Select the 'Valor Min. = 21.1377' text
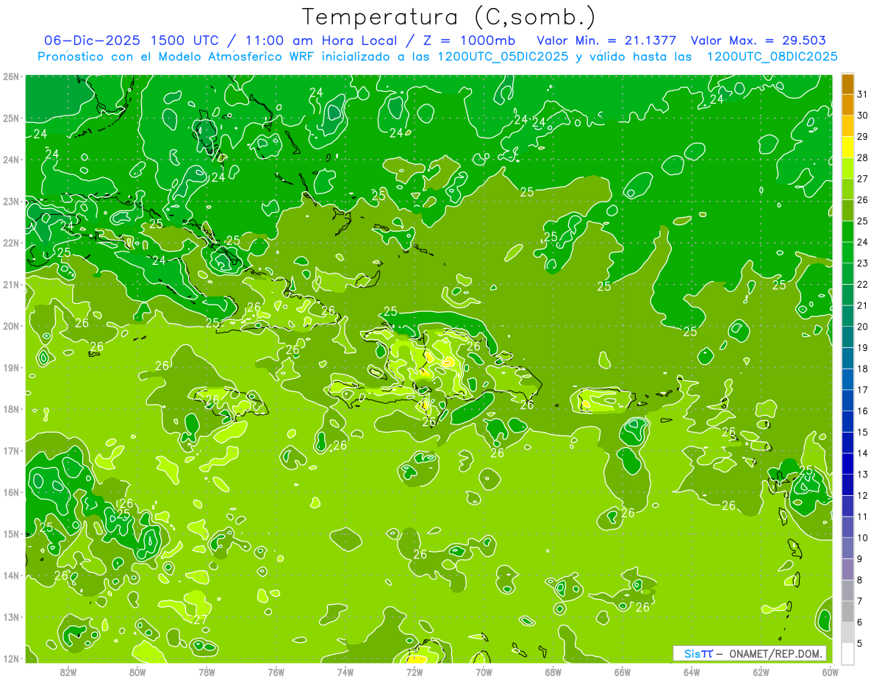 click(x=606, y=40)
